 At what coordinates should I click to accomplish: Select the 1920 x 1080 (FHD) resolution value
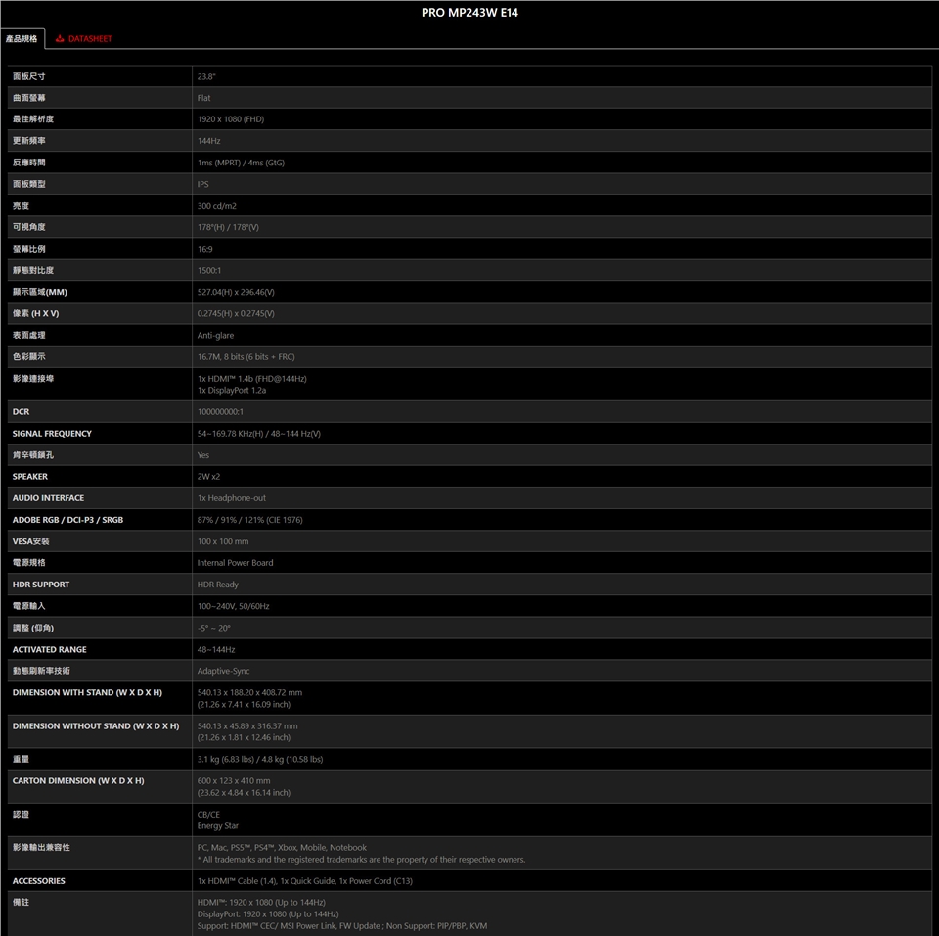pyautogui.click(x=230, y=119)
